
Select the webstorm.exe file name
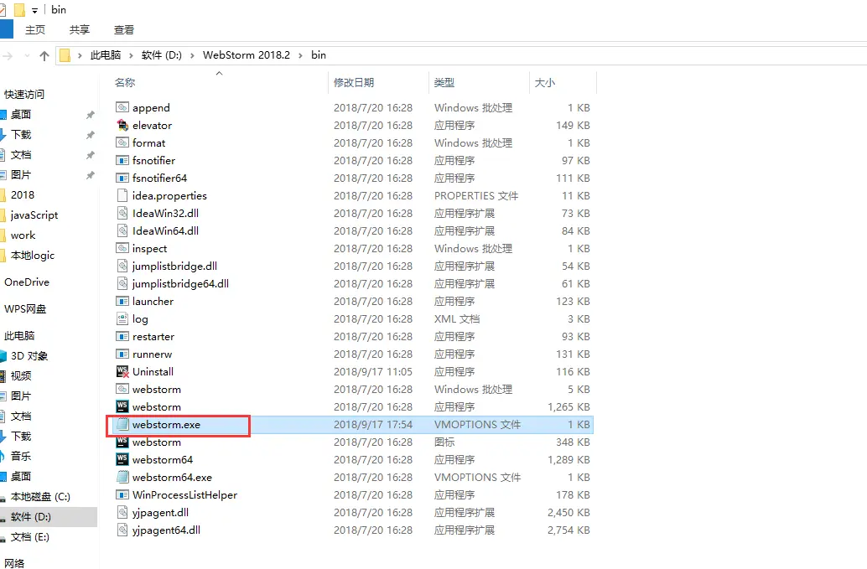pos(166,424)
